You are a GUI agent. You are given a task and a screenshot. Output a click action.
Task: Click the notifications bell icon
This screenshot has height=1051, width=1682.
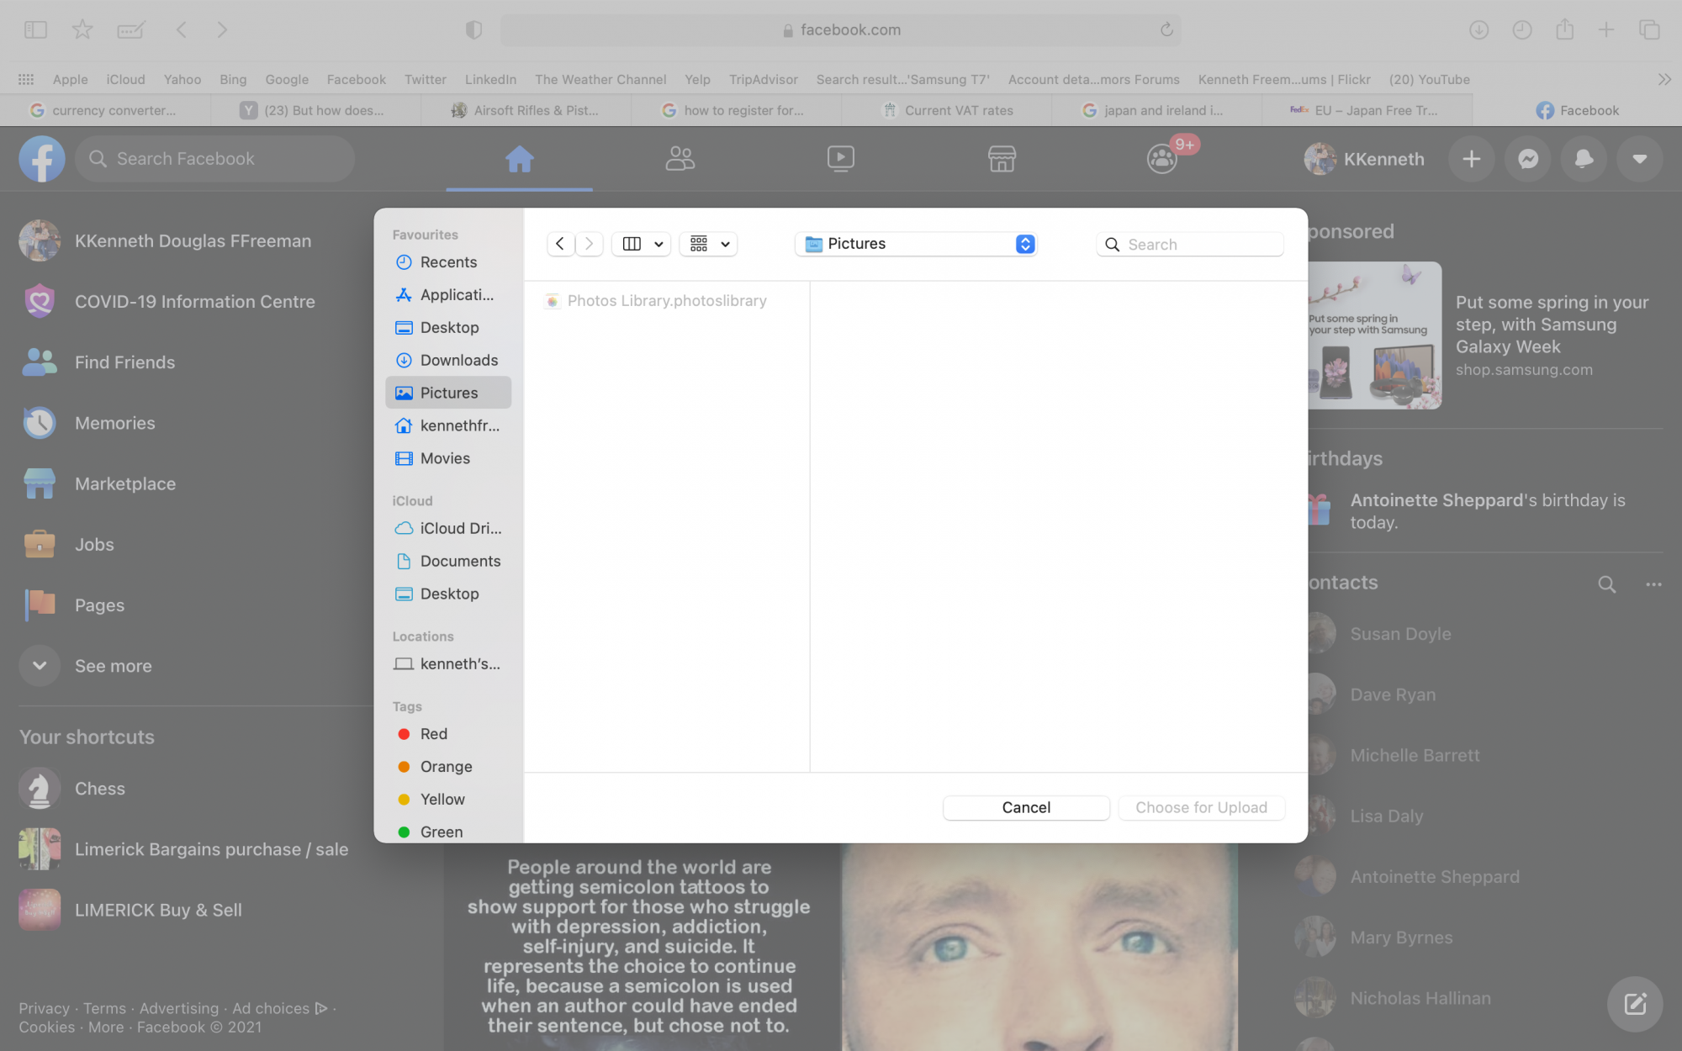click(x=1584, y=159)
